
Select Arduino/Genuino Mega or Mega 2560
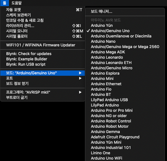pos(125,47)
